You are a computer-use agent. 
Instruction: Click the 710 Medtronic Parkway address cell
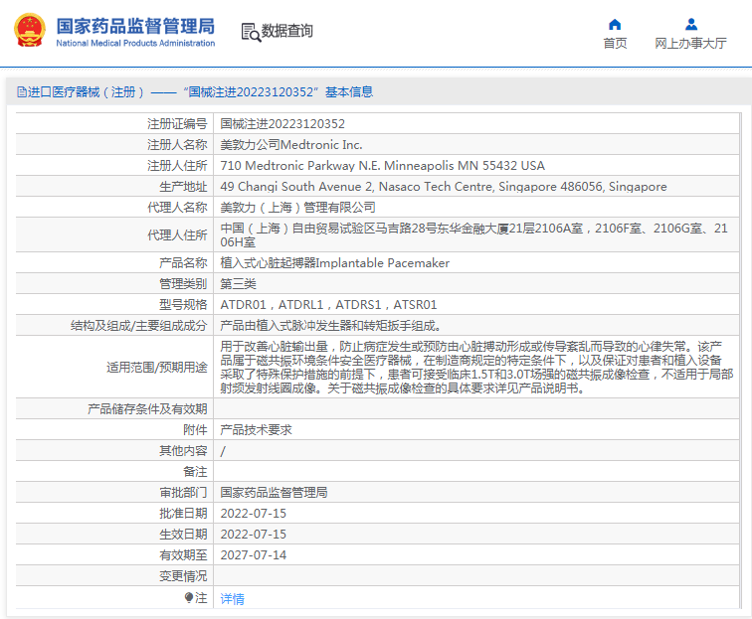[x=382, y=166]
